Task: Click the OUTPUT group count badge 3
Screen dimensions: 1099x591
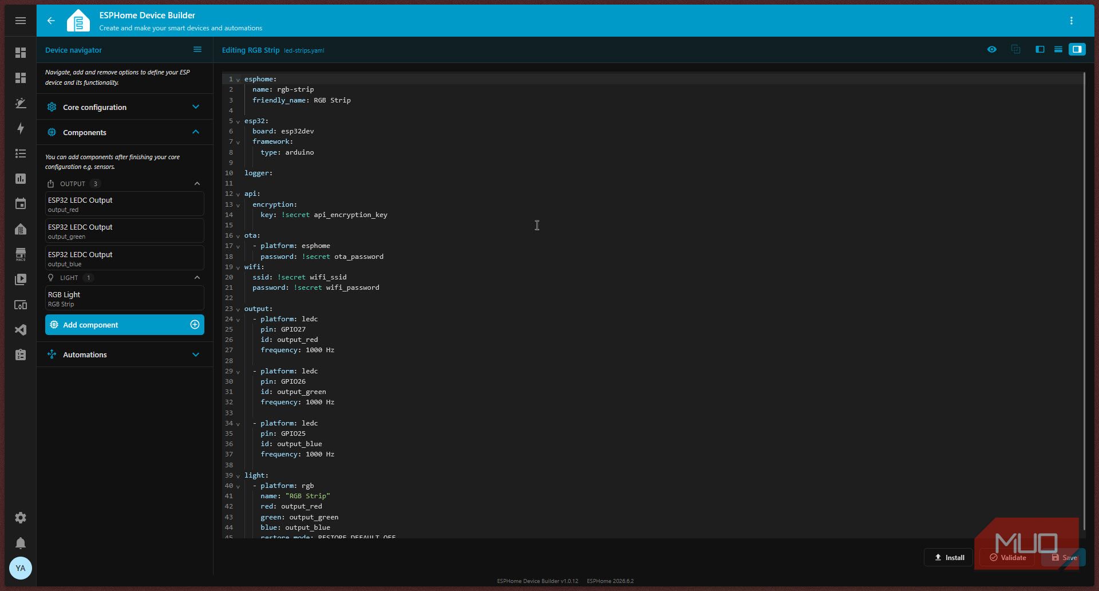Action: 96,184
